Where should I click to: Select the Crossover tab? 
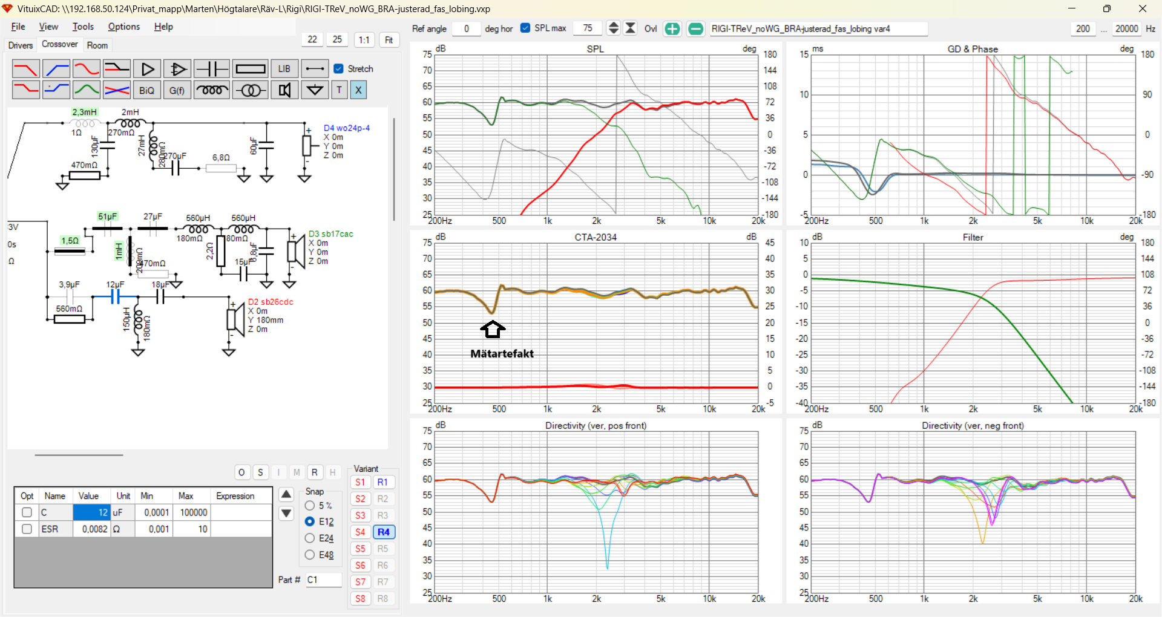pos(59,44)
